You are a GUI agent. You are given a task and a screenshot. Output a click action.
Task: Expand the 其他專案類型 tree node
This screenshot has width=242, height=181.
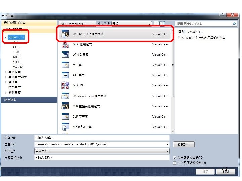(x=6, y=77)
